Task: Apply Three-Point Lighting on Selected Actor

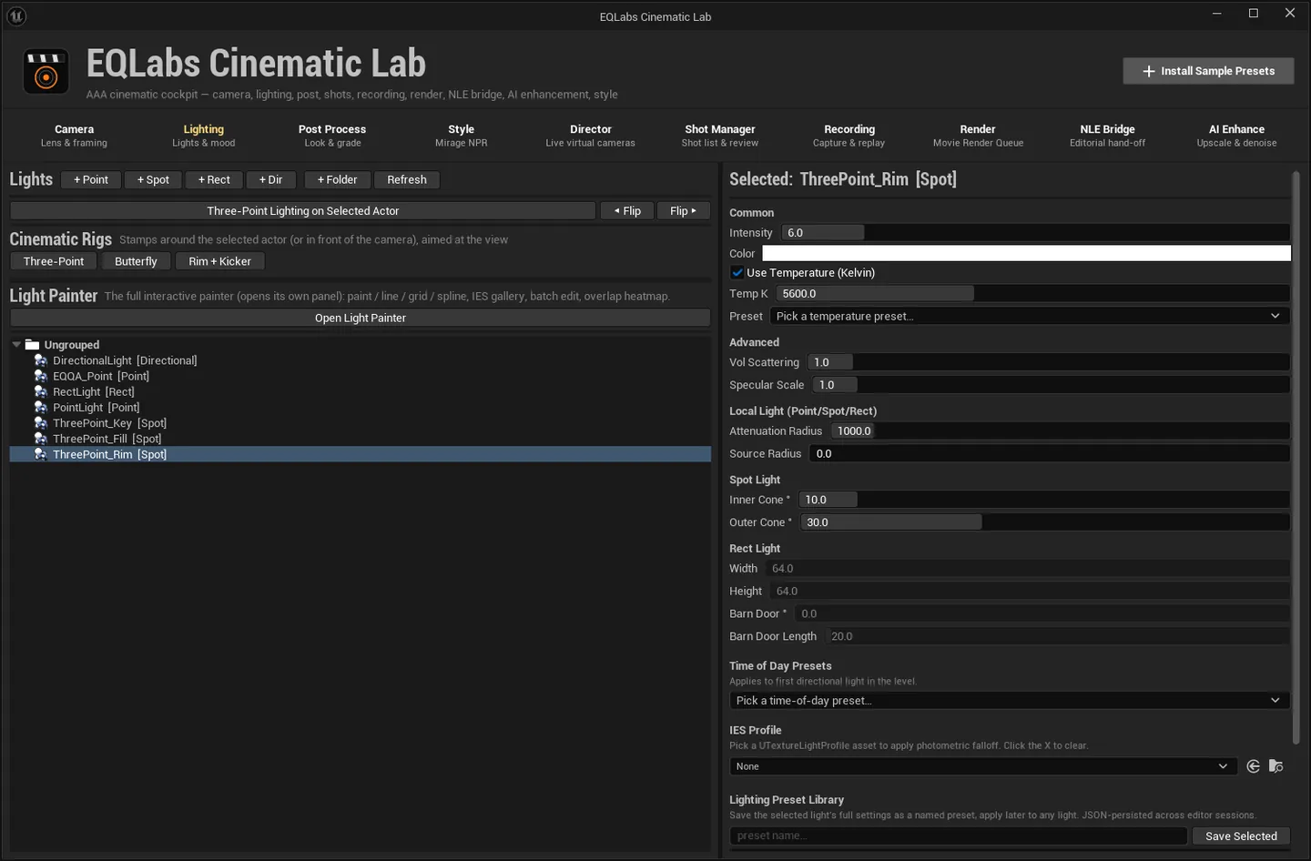Action: coord(303,211)
